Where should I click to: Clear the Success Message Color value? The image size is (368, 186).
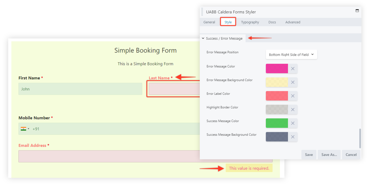[292, 123]
